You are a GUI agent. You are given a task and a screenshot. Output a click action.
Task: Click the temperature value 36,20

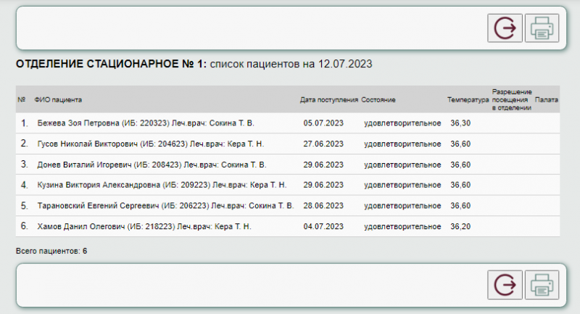point(461,226)
